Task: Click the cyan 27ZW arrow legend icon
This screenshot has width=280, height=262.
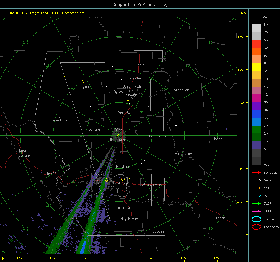Action: pyautogui.click(x=256, y=196)
